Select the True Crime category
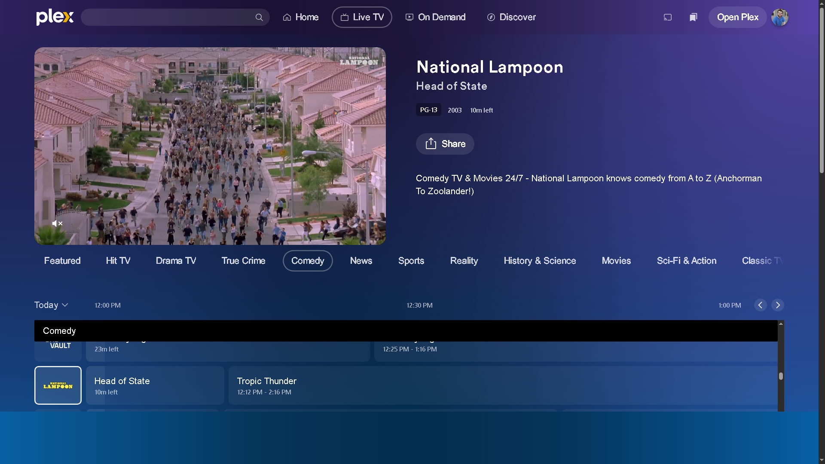The height and width of the screenshot is (464, 825). tap(243, 261)
